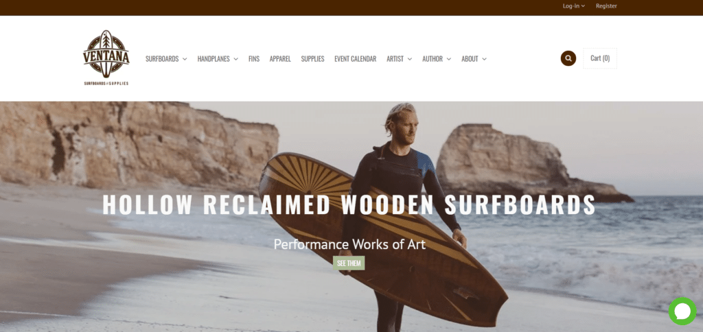Screen dimensions: 703x332
Task: Click the search magnifier icon
Action: (568, 58)
